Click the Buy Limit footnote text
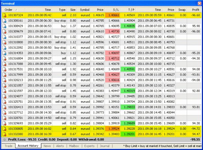 162,146
